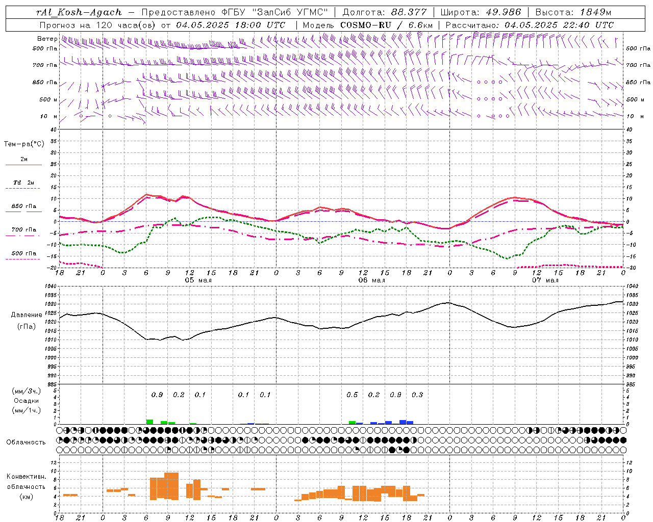Click the Ветер panel label
Screen dimensions: 653x522
click(47, 39)
